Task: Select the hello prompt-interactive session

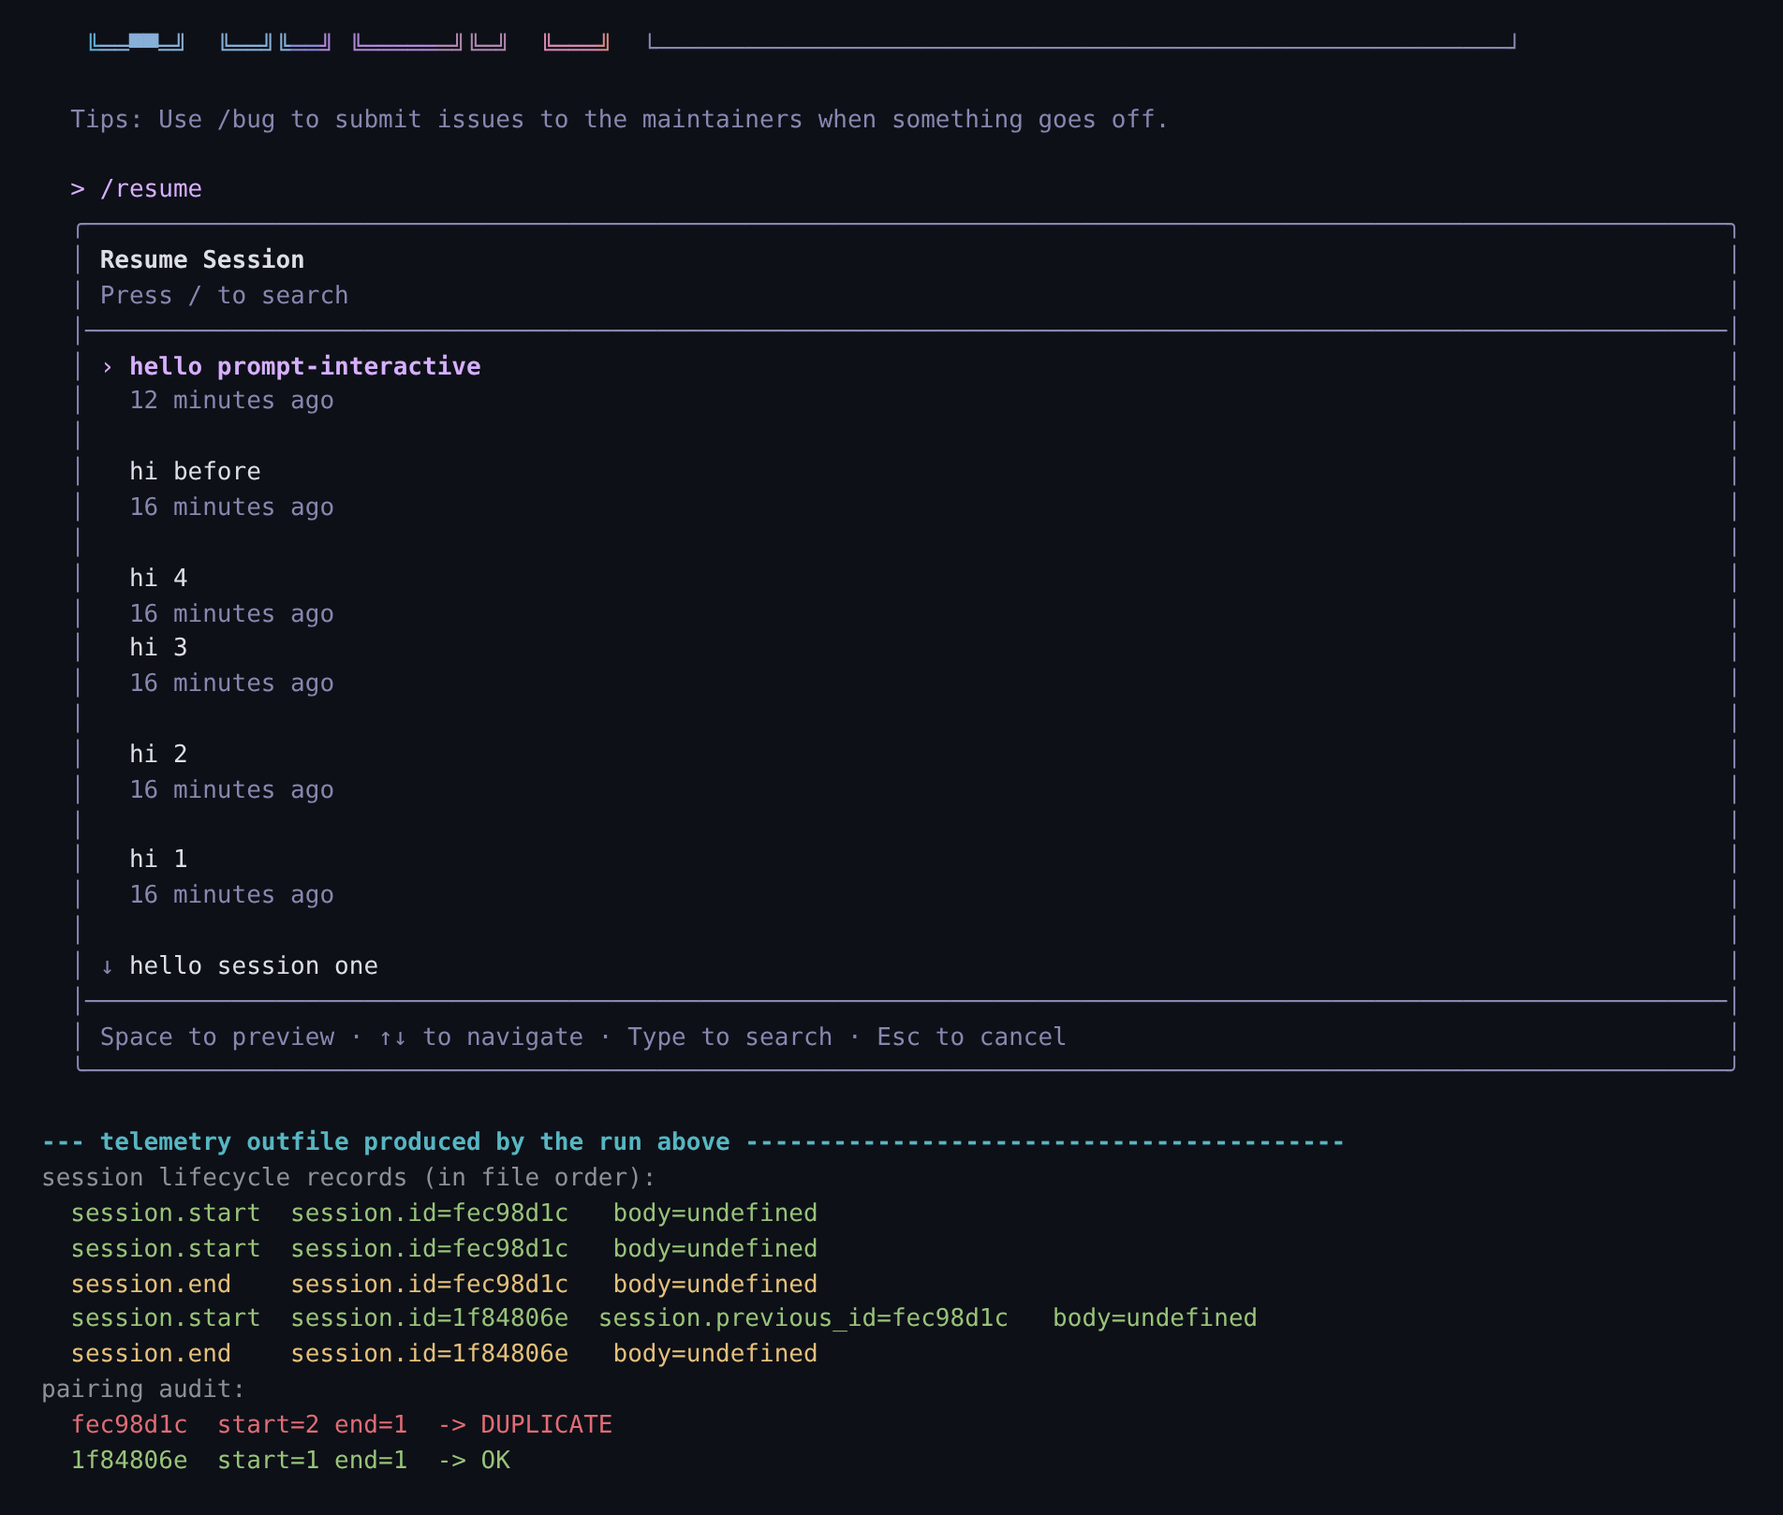Action: click(x=305, y=366)
